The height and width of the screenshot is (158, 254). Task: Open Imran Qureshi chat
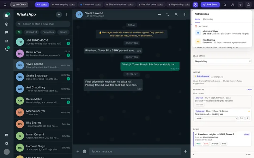click(x=43, y=136)
